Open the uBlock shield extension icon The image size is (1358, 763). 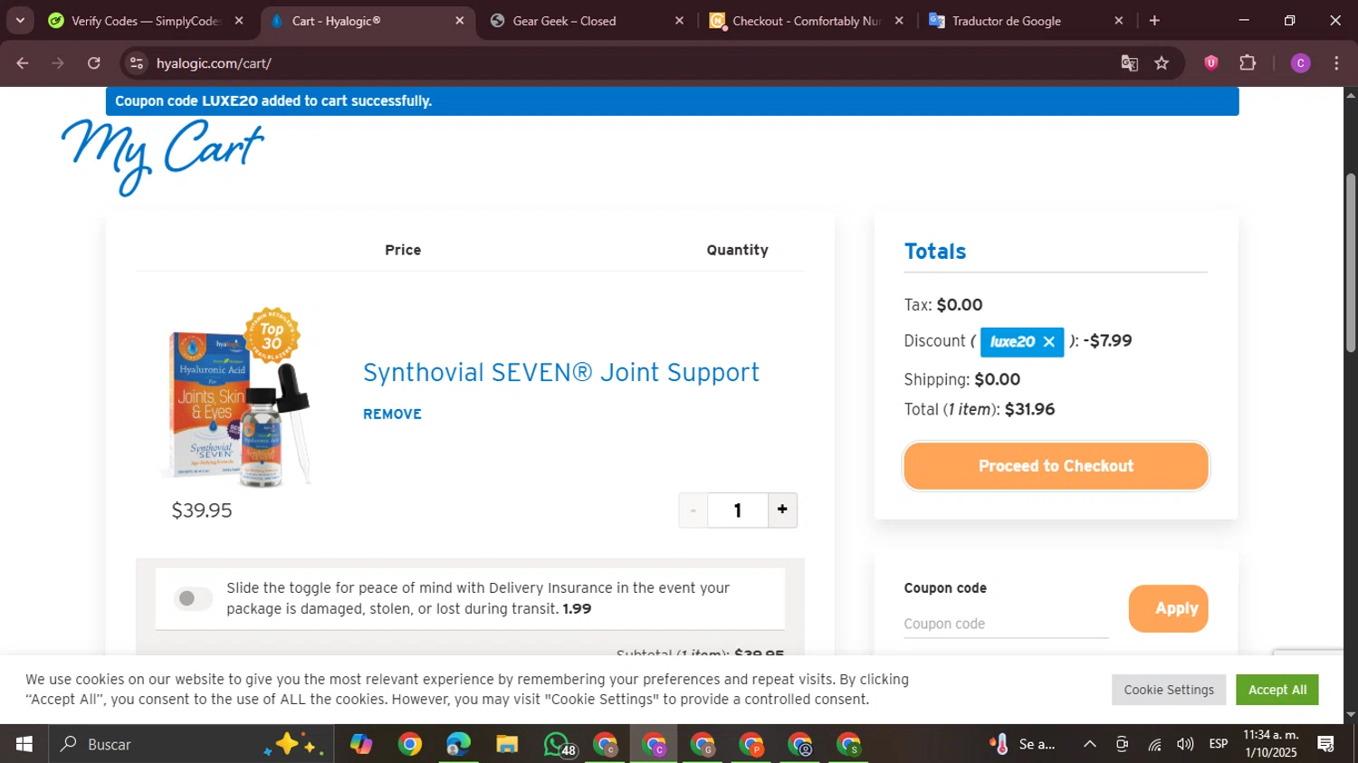tap(1210, 63)
